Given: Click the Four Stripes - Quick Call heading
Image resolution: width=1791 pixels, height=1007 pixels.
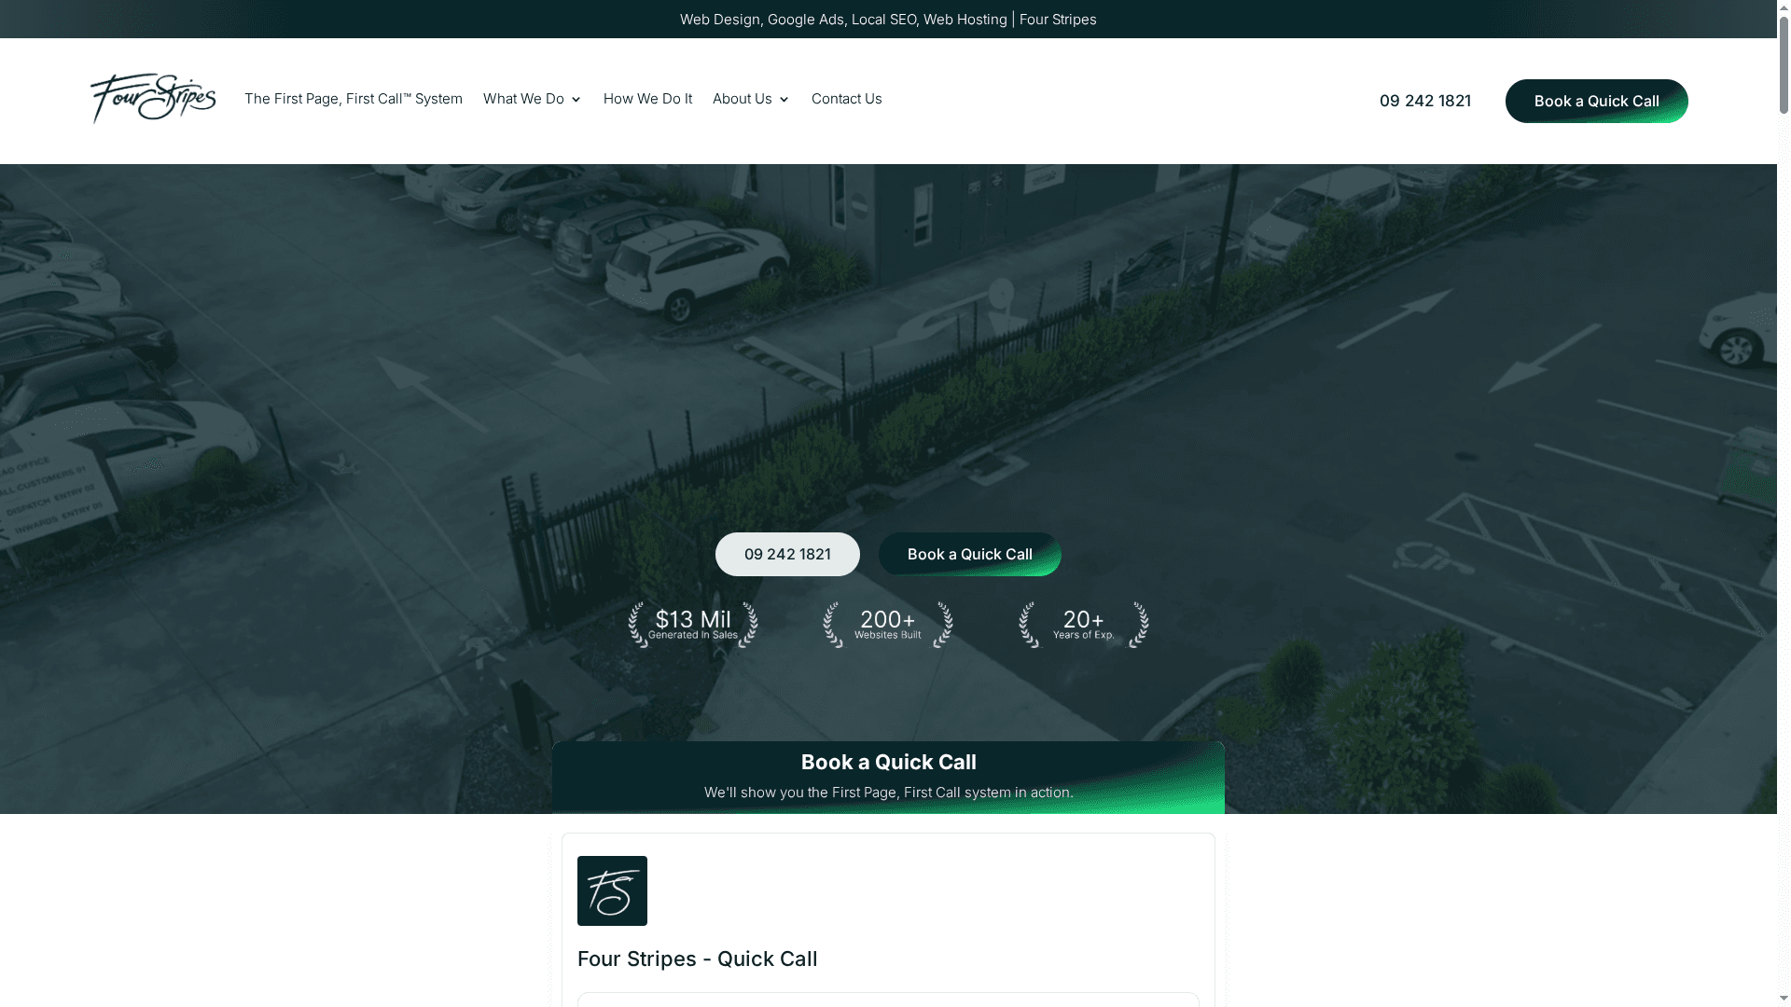Looking at the screenshot, I should 697,959.
